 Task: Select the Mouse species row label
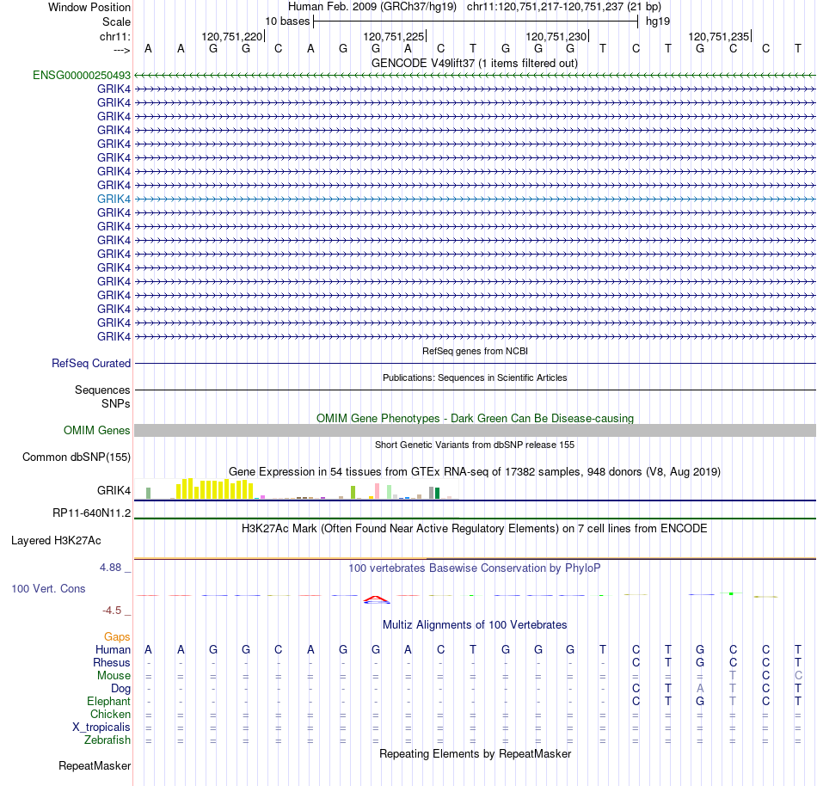pyautogui.click(x=114, y=676)
